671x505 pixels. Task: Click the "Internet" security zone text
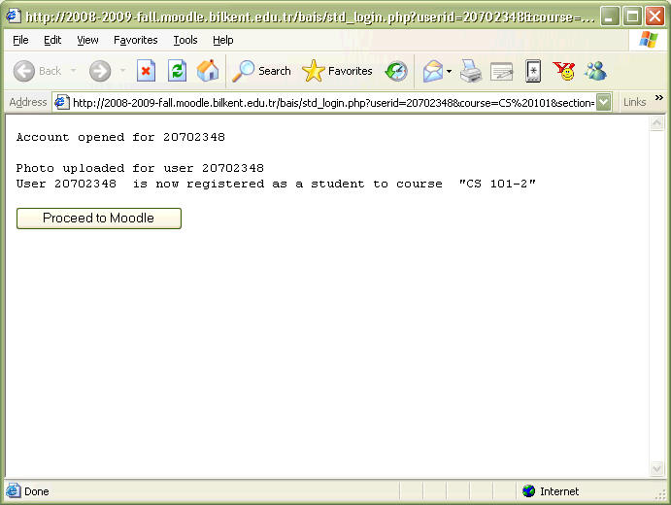click(x=559, y=491)
